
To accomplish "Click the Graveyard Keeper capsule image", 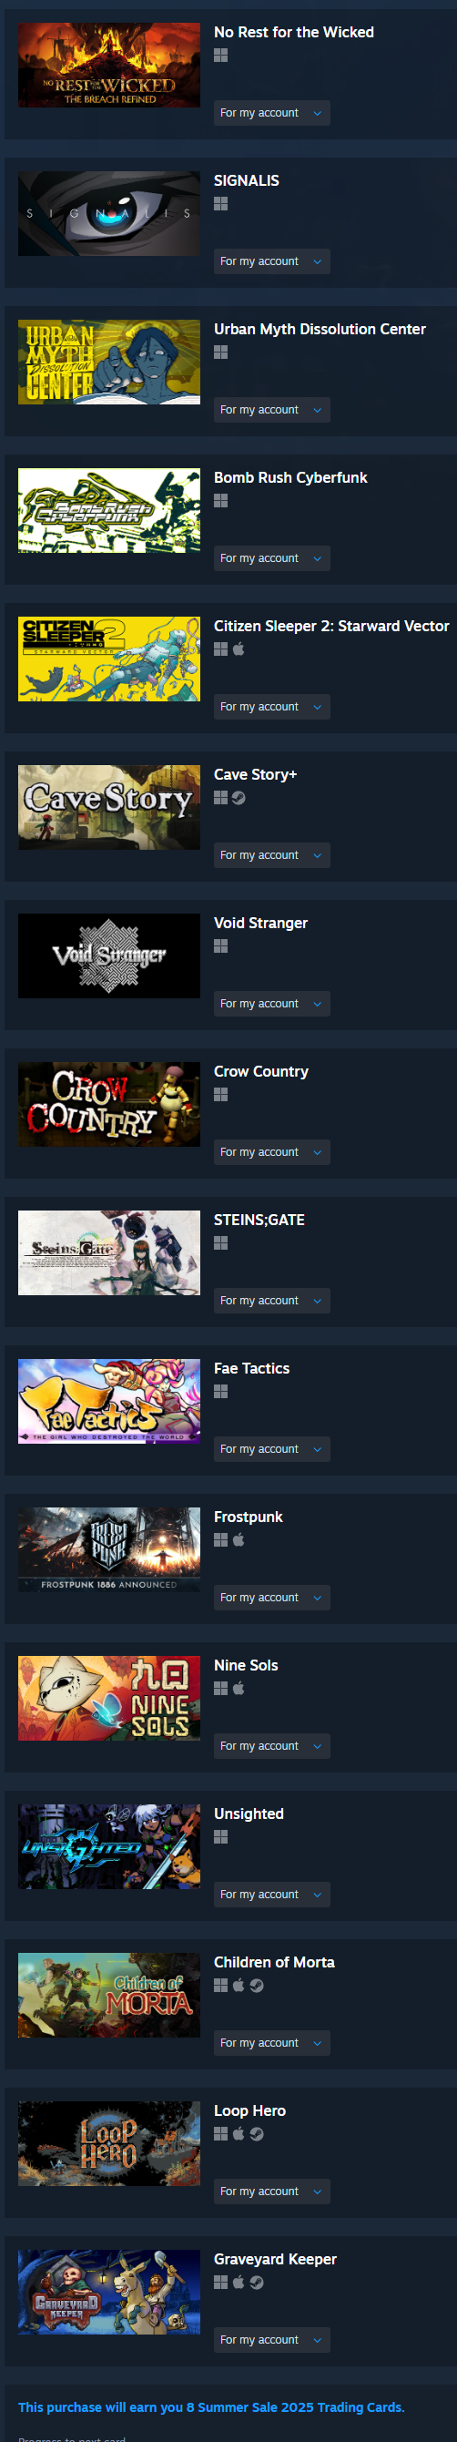I will click(109, 2293).
